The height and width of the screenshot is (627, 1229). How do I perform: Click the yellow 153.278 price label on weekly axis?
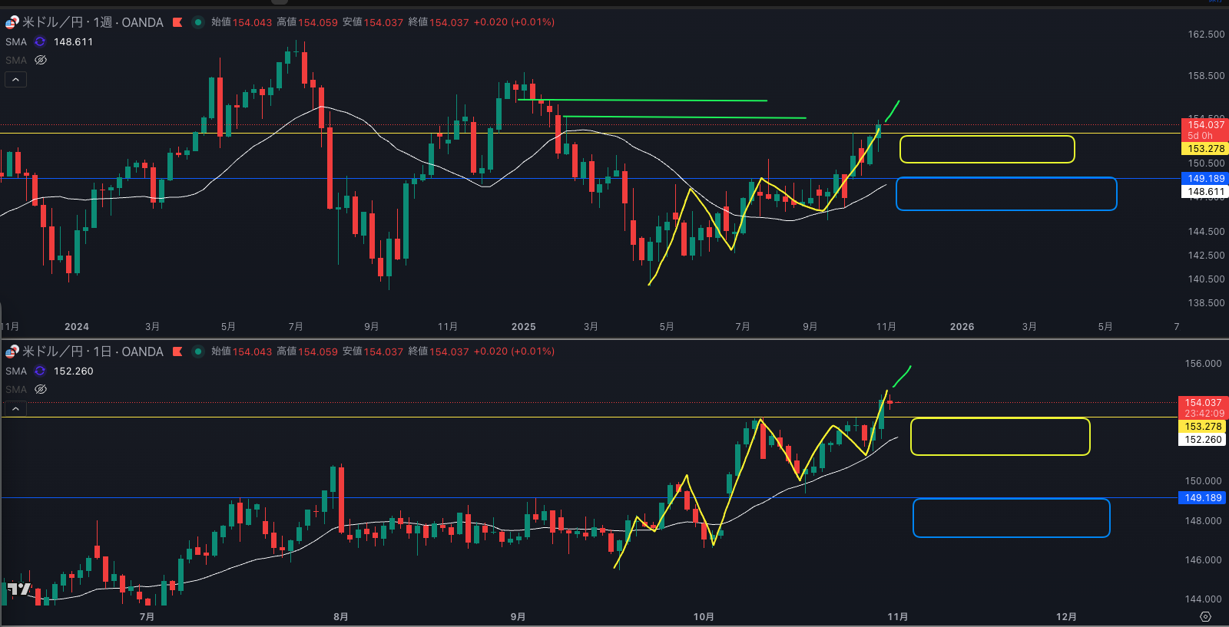(x=1205, y=149)
